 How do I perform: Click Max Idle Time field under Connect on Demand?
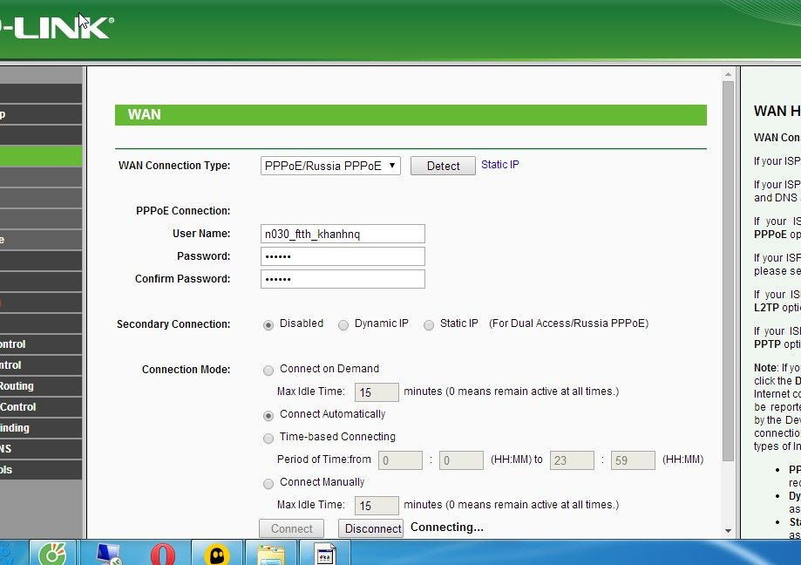377,392
